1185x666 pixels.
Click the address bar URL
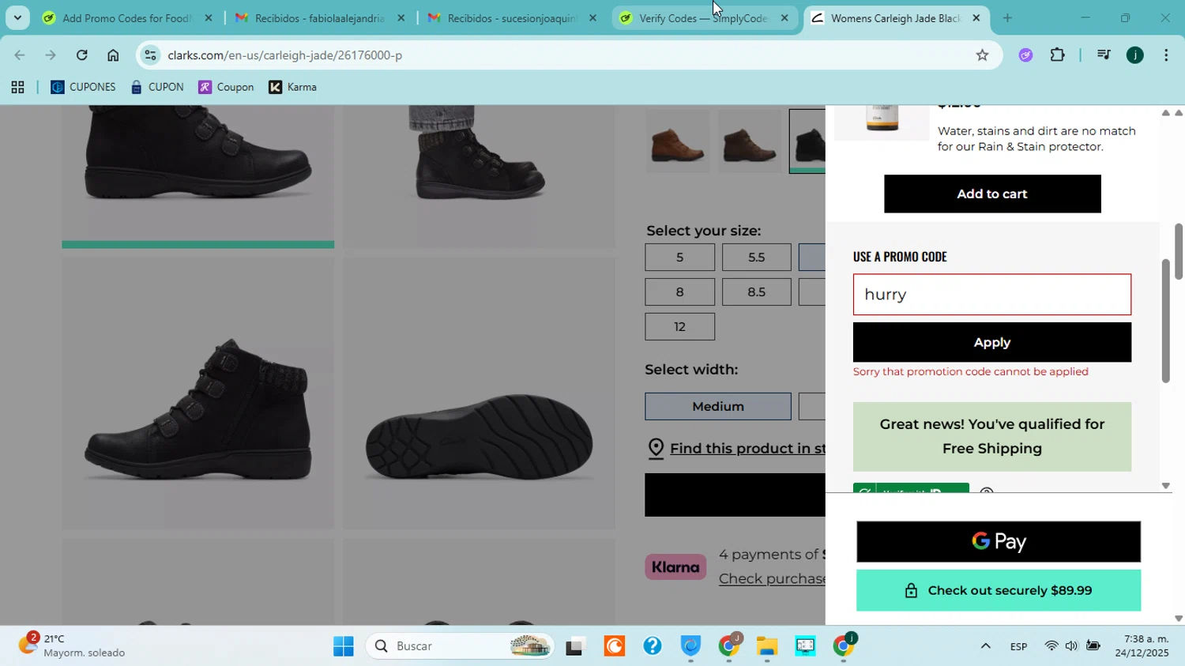tap(284, 55)
